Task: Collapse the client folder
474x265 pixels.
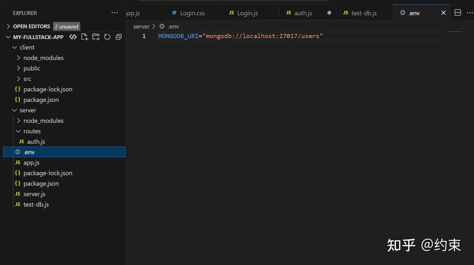Action: (x=14, y=47)
